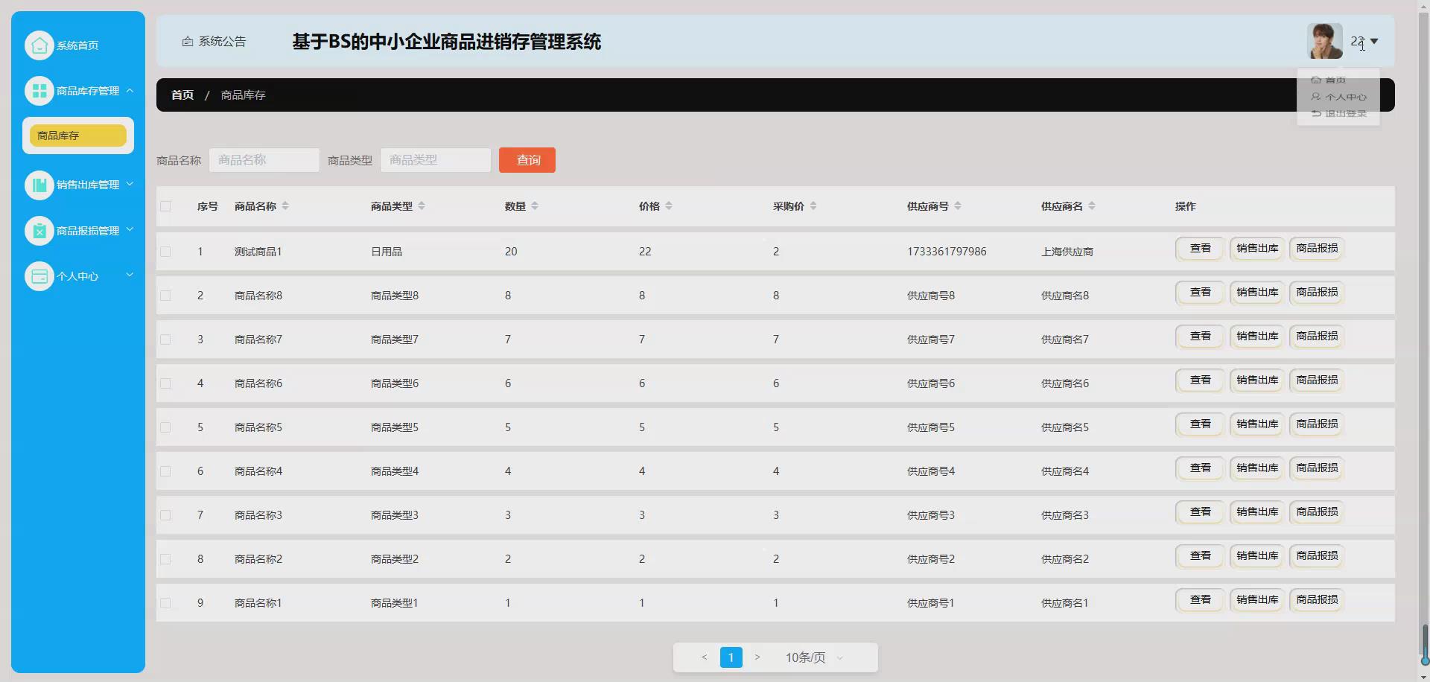Open 系统公告 in the header

[x=214, y=42]
